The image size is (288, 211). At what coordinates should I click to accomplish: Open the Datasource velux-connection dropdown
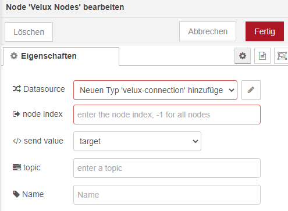[155, 90]
